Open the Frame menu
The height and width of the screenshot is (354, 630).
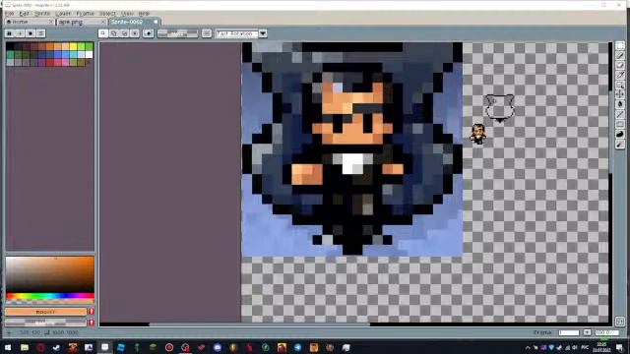[x=86, y=13]
